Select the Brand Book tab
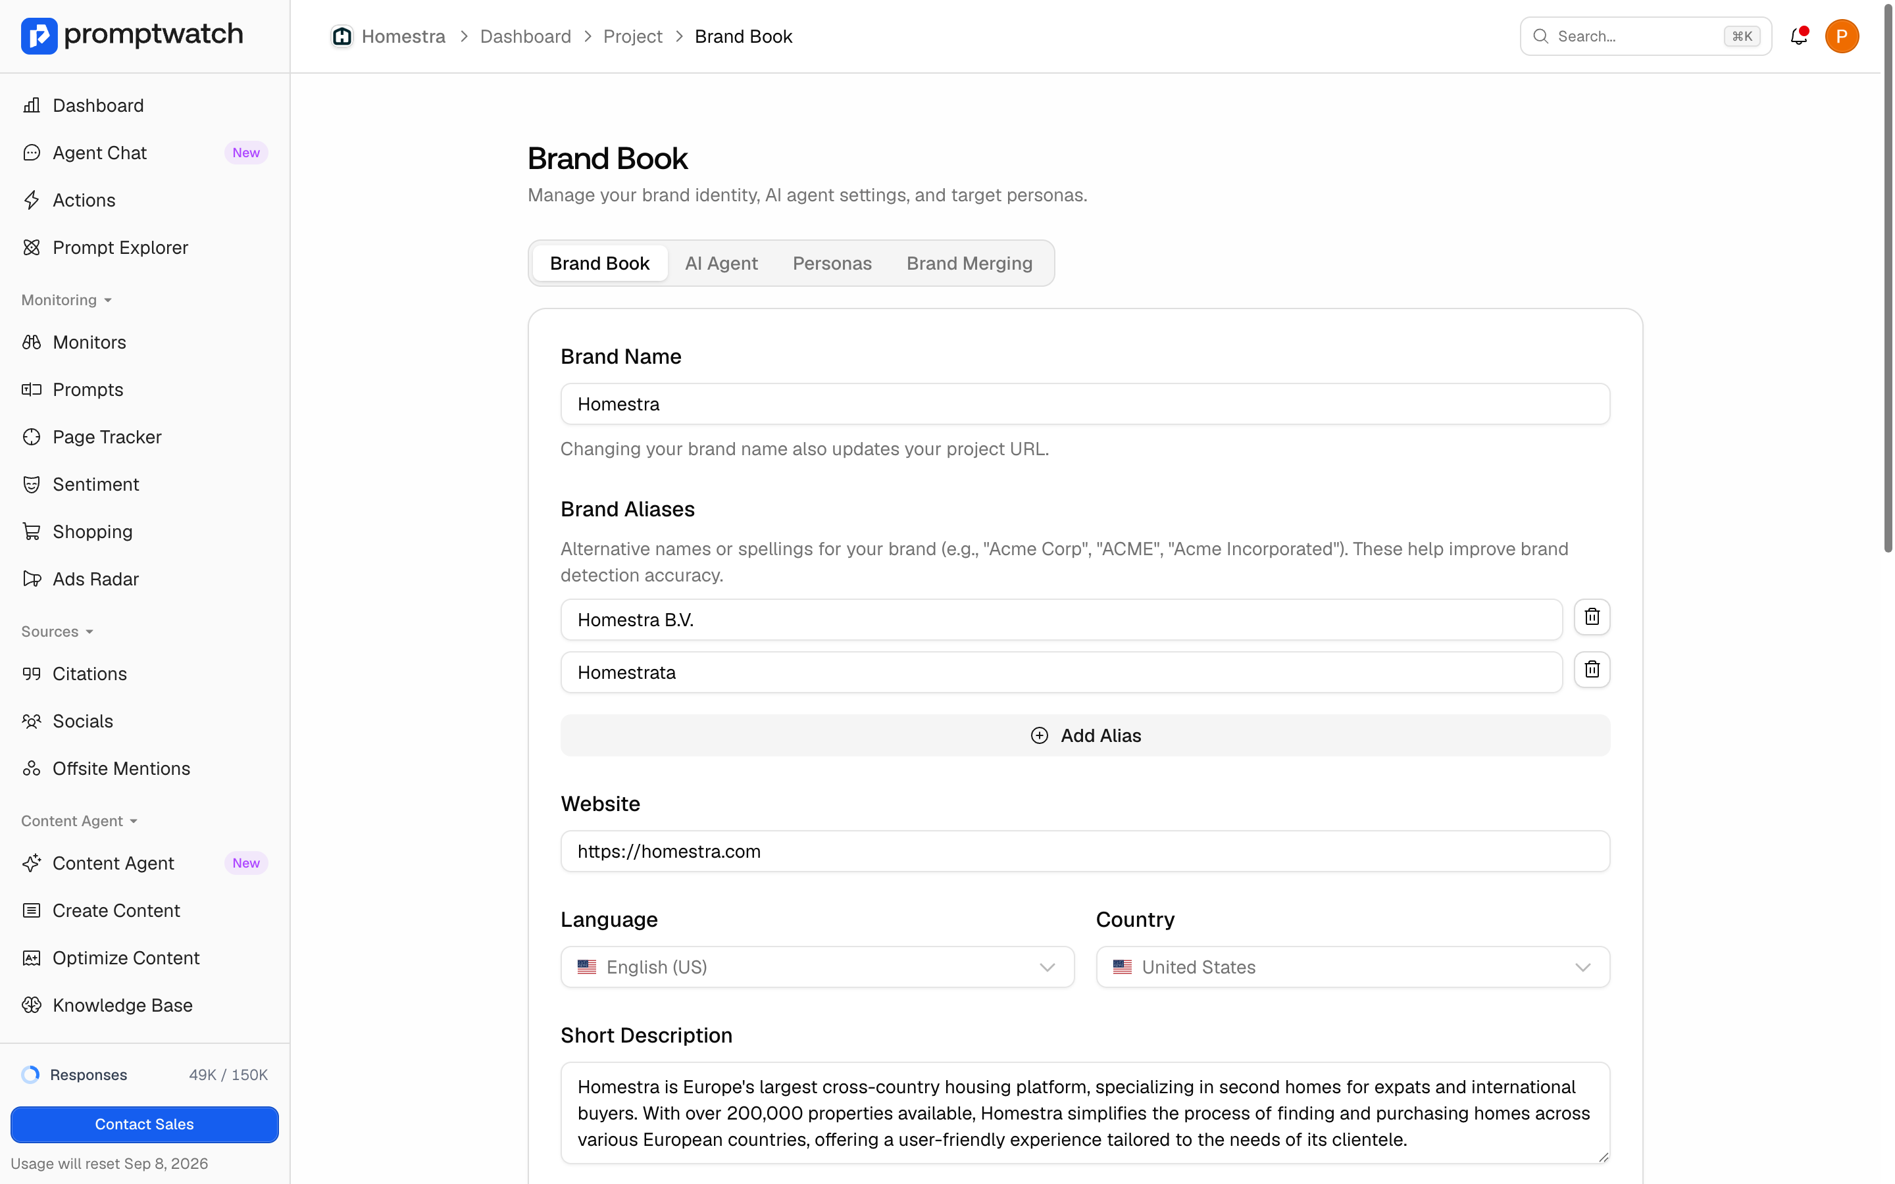The width and height of the screenshot is (1895, 1184). [x=599, y=263]
